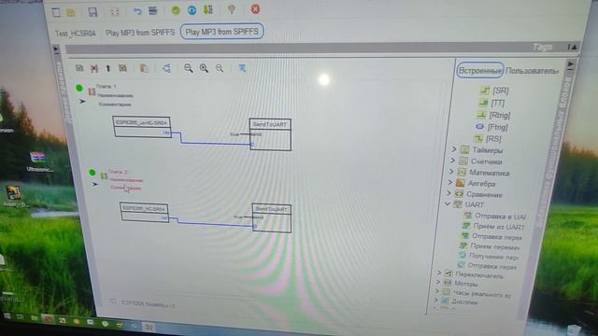Image resolution: width=598 pixels, height=336 pixels.
Task: Click the paste clipboard icon in editor toolbar
Action: [144, 68]
